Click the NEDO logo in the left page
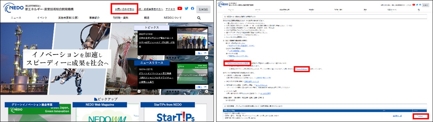This screenshot has width=433, height=122. pyautogui.click(x=13, y=8)
